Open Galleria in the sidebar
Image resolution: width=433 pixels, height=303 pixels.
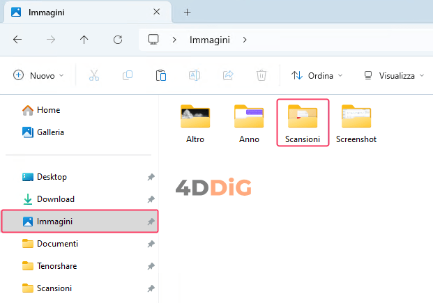(49, 131)
